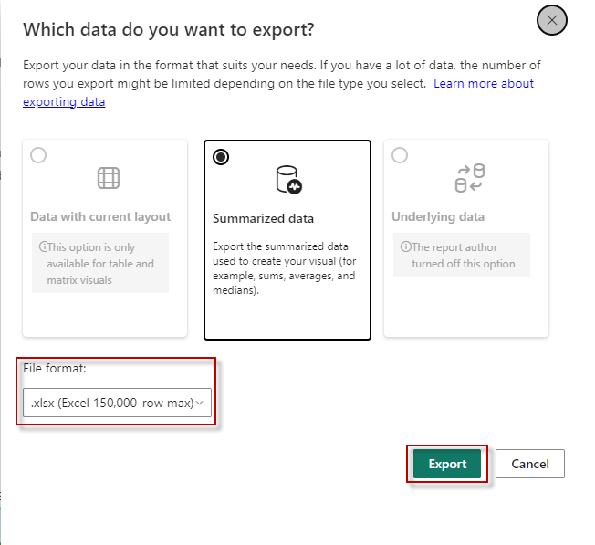Screen dimensions: 595x545
Task: Select the 'Data with current layout' radio button
Action: [38, 156]
